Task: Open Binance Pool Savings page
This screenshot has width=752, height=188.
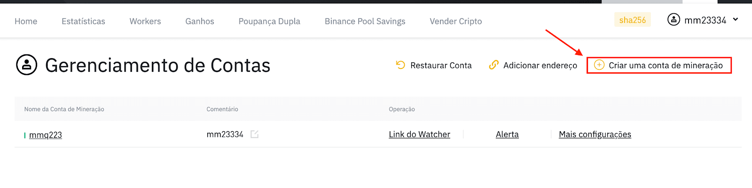Action: pos(365,21)
